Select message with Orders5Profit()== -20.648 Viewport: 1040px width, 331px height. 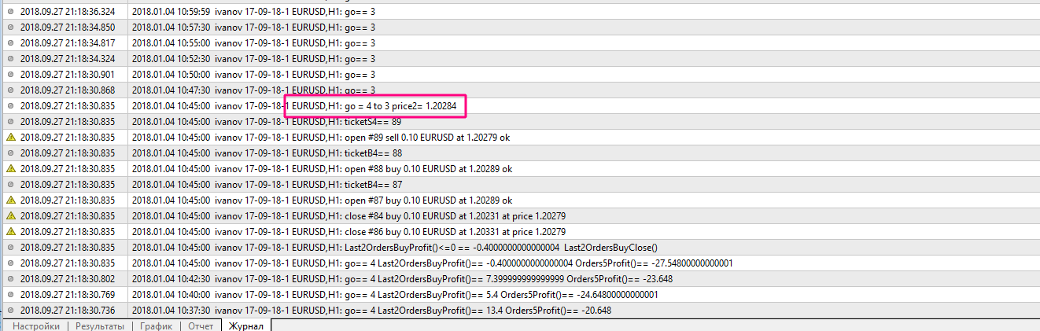[478, 311]
